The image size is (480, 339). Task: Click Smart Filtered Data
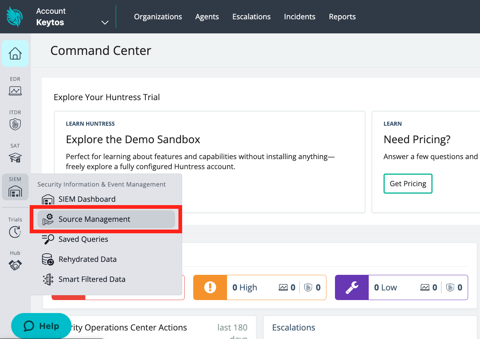tap(92, 279)
